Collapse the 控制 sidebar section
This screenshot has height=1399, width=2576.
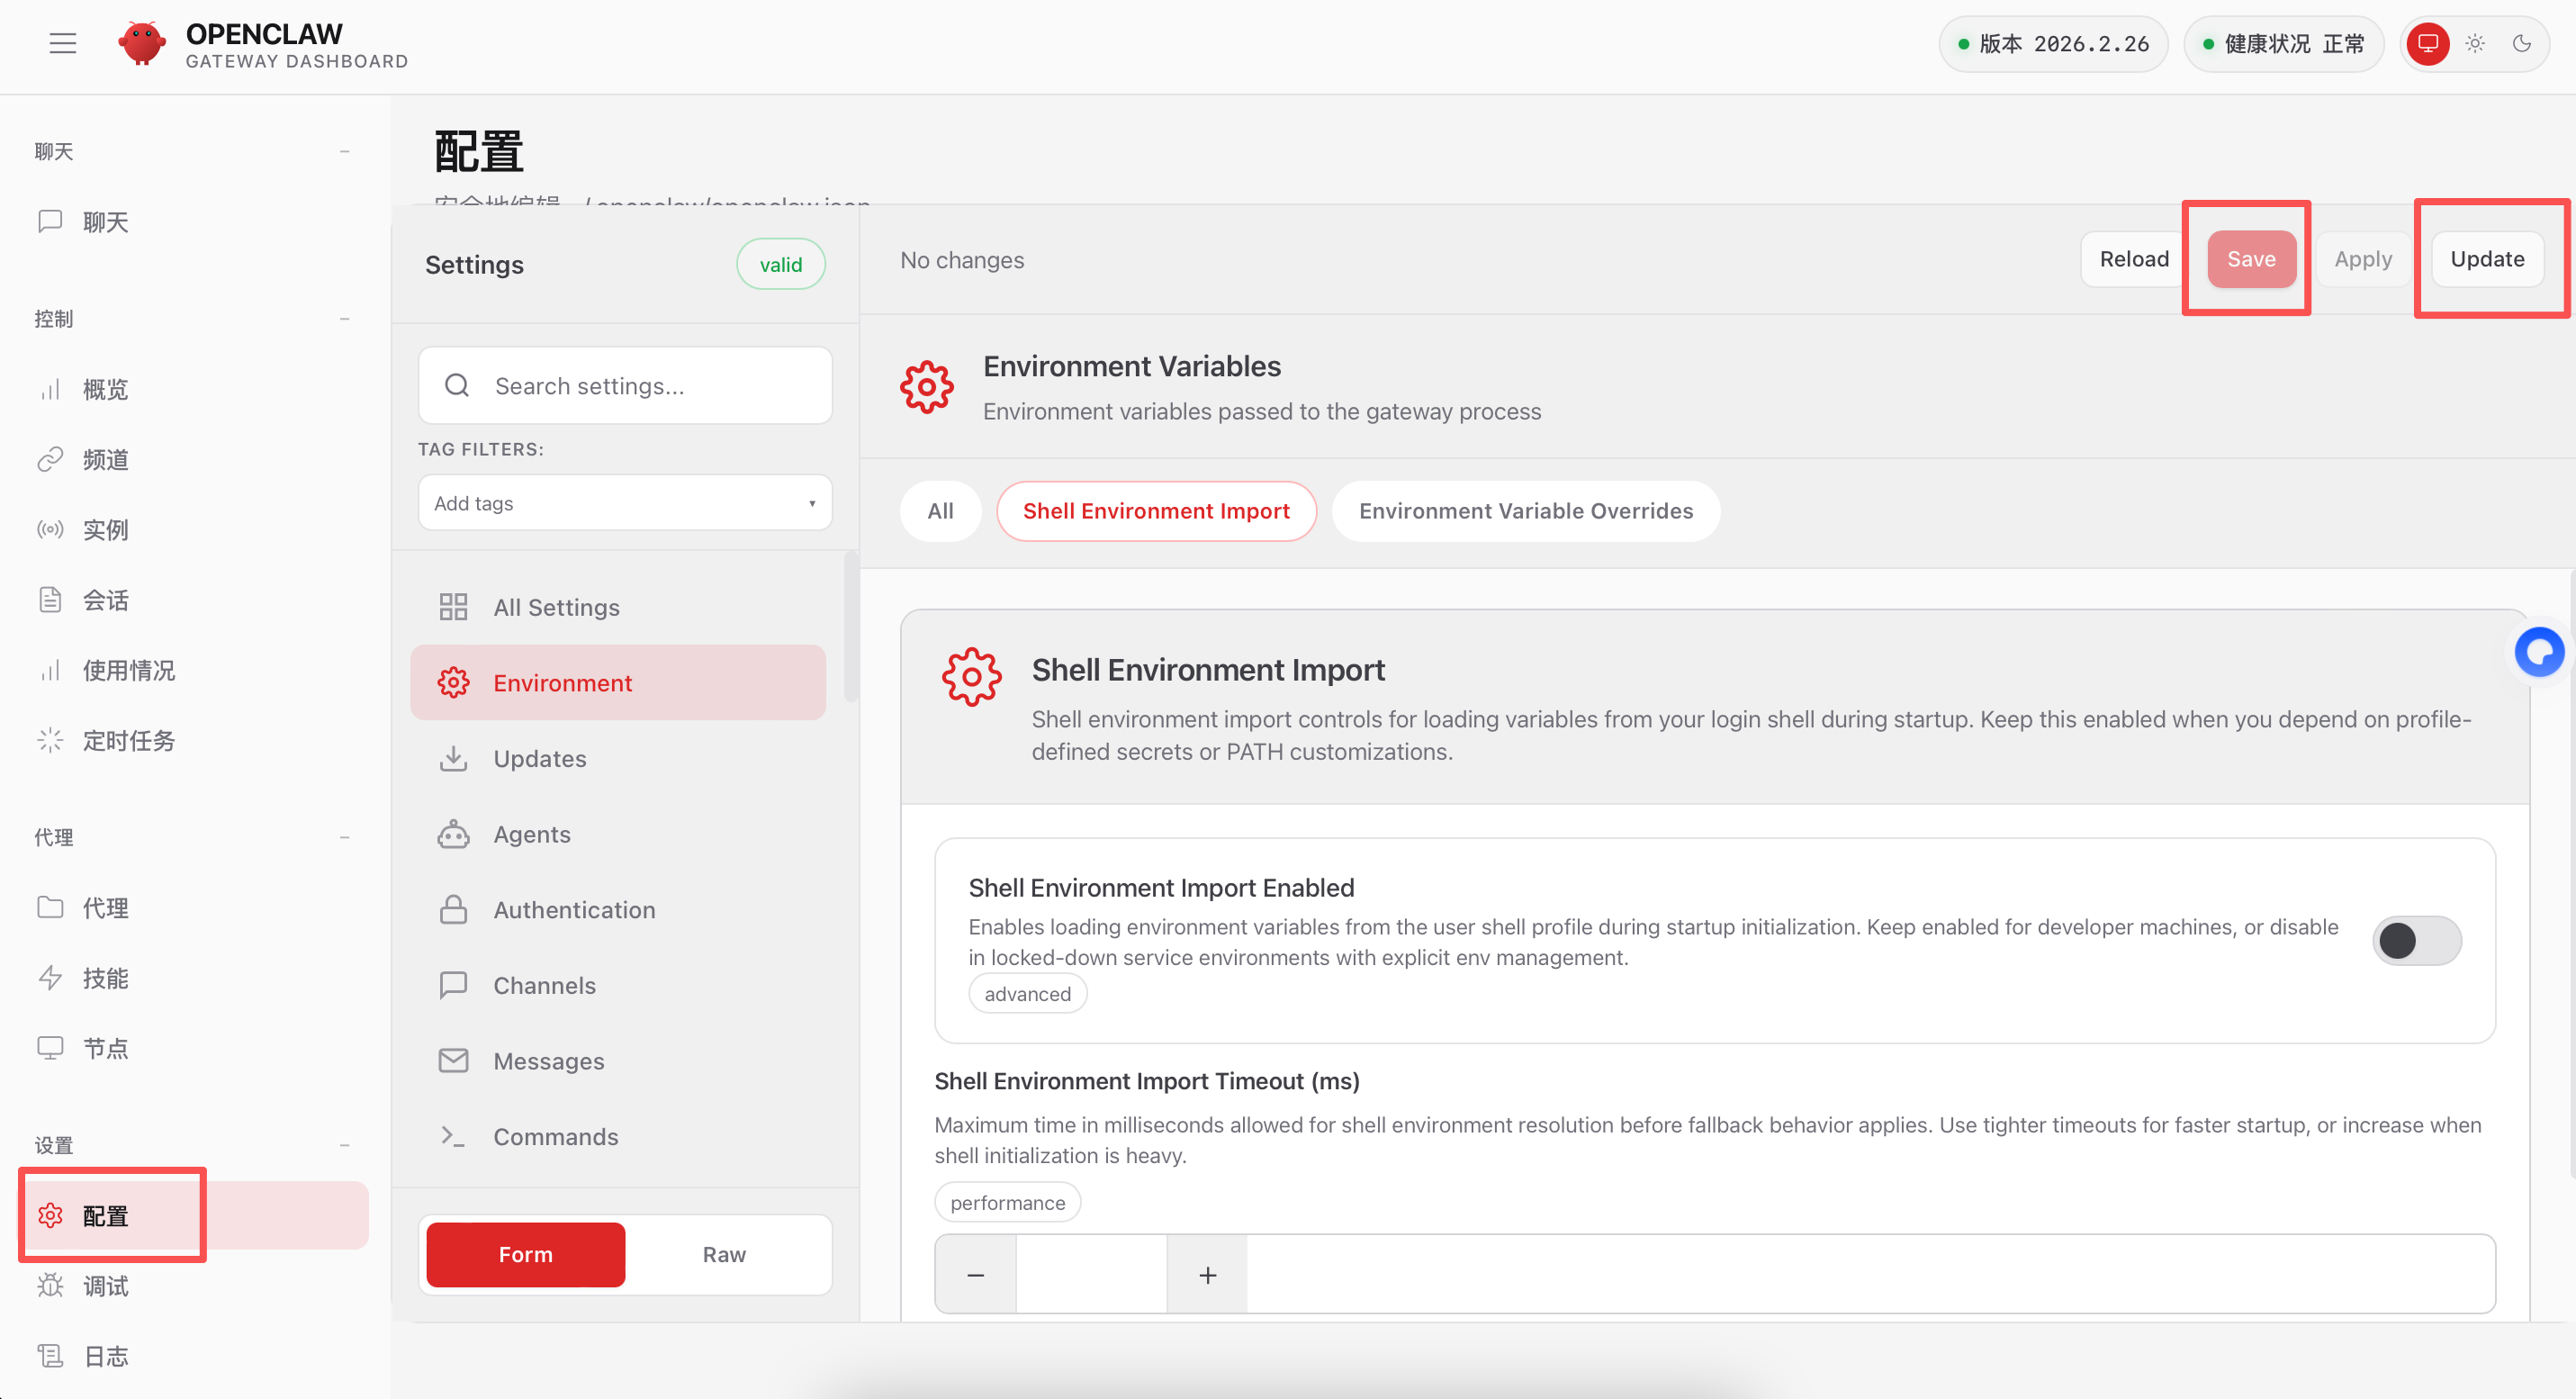click(344, 319)
